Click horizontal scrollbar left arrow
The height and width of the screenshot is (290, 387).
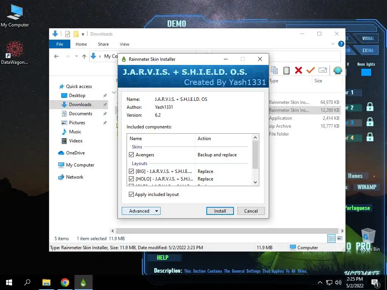(x=113, y=231)
